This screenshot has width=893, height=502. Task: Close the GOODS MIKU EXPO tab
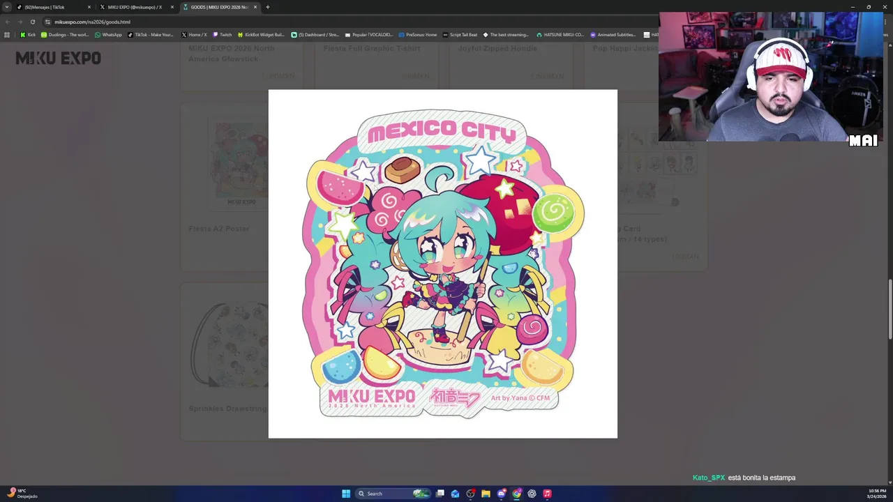click(x=255, y=7)
